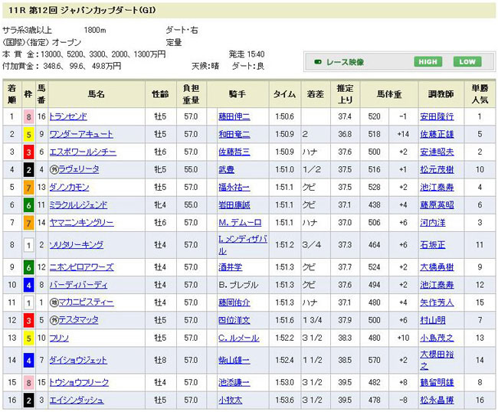This screenshot has height=412, width=498.
Task: Click blue frame number 4 beside ダイショウジェット
Action: (28, 360)
